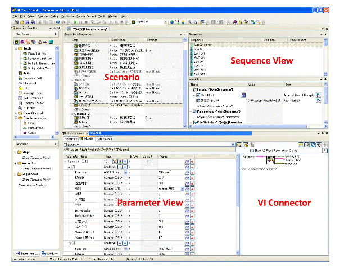The image size is (344, 270).
Task: Click the Pause execution toolbar icon
Action: pos(81,22)
